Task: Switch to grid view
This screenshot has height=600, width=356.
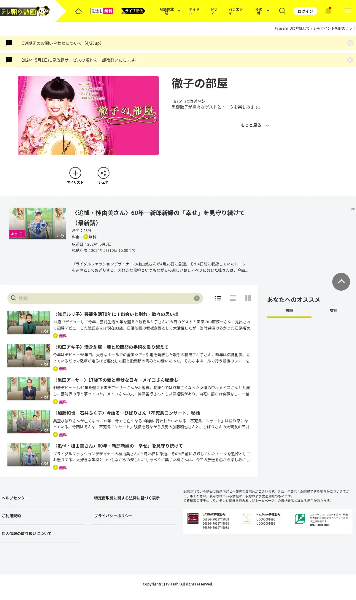Action: tap(248, 298)
